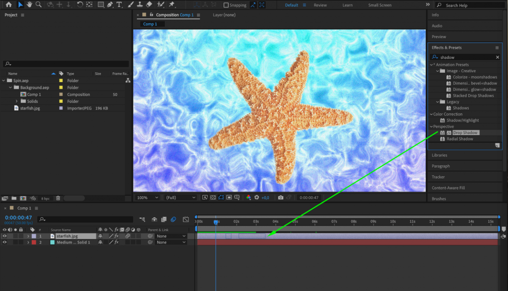Select the Pen tool

110,5
